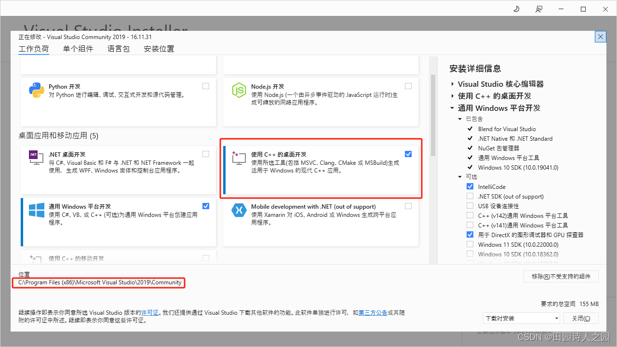617x347 pixels.
Task: Uncheck DirectX 图形调试器和 GPU 探查器 option
Action: click(x=470, y=235)
